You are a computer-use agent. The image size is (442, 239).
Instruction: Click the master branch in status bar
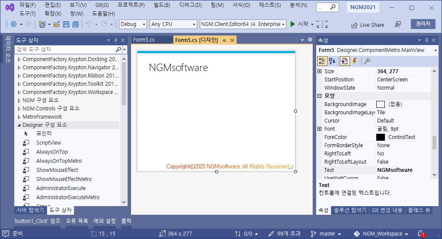(326, 234)
